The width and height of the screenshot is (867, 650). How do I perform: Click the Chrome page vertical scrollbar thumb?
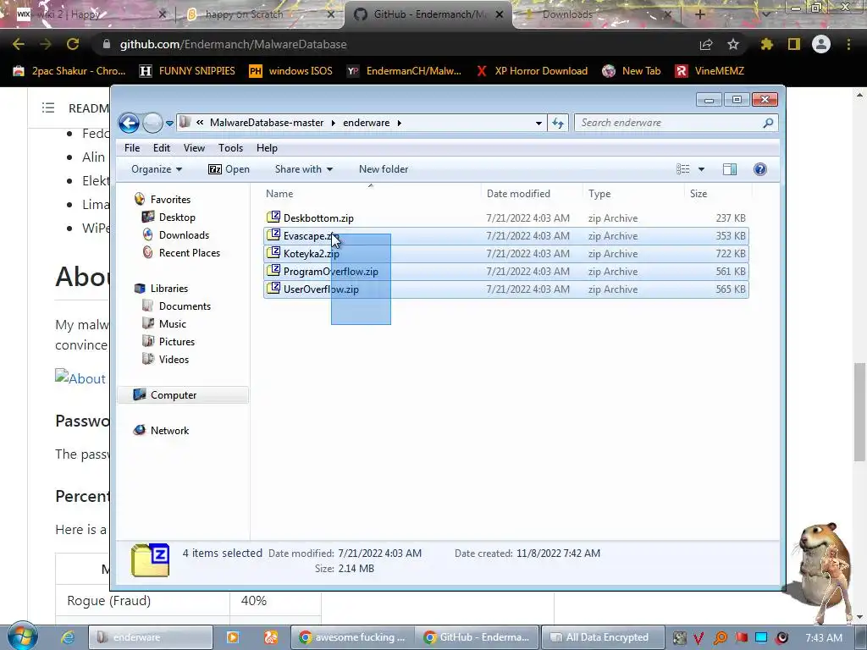point(860,412)
